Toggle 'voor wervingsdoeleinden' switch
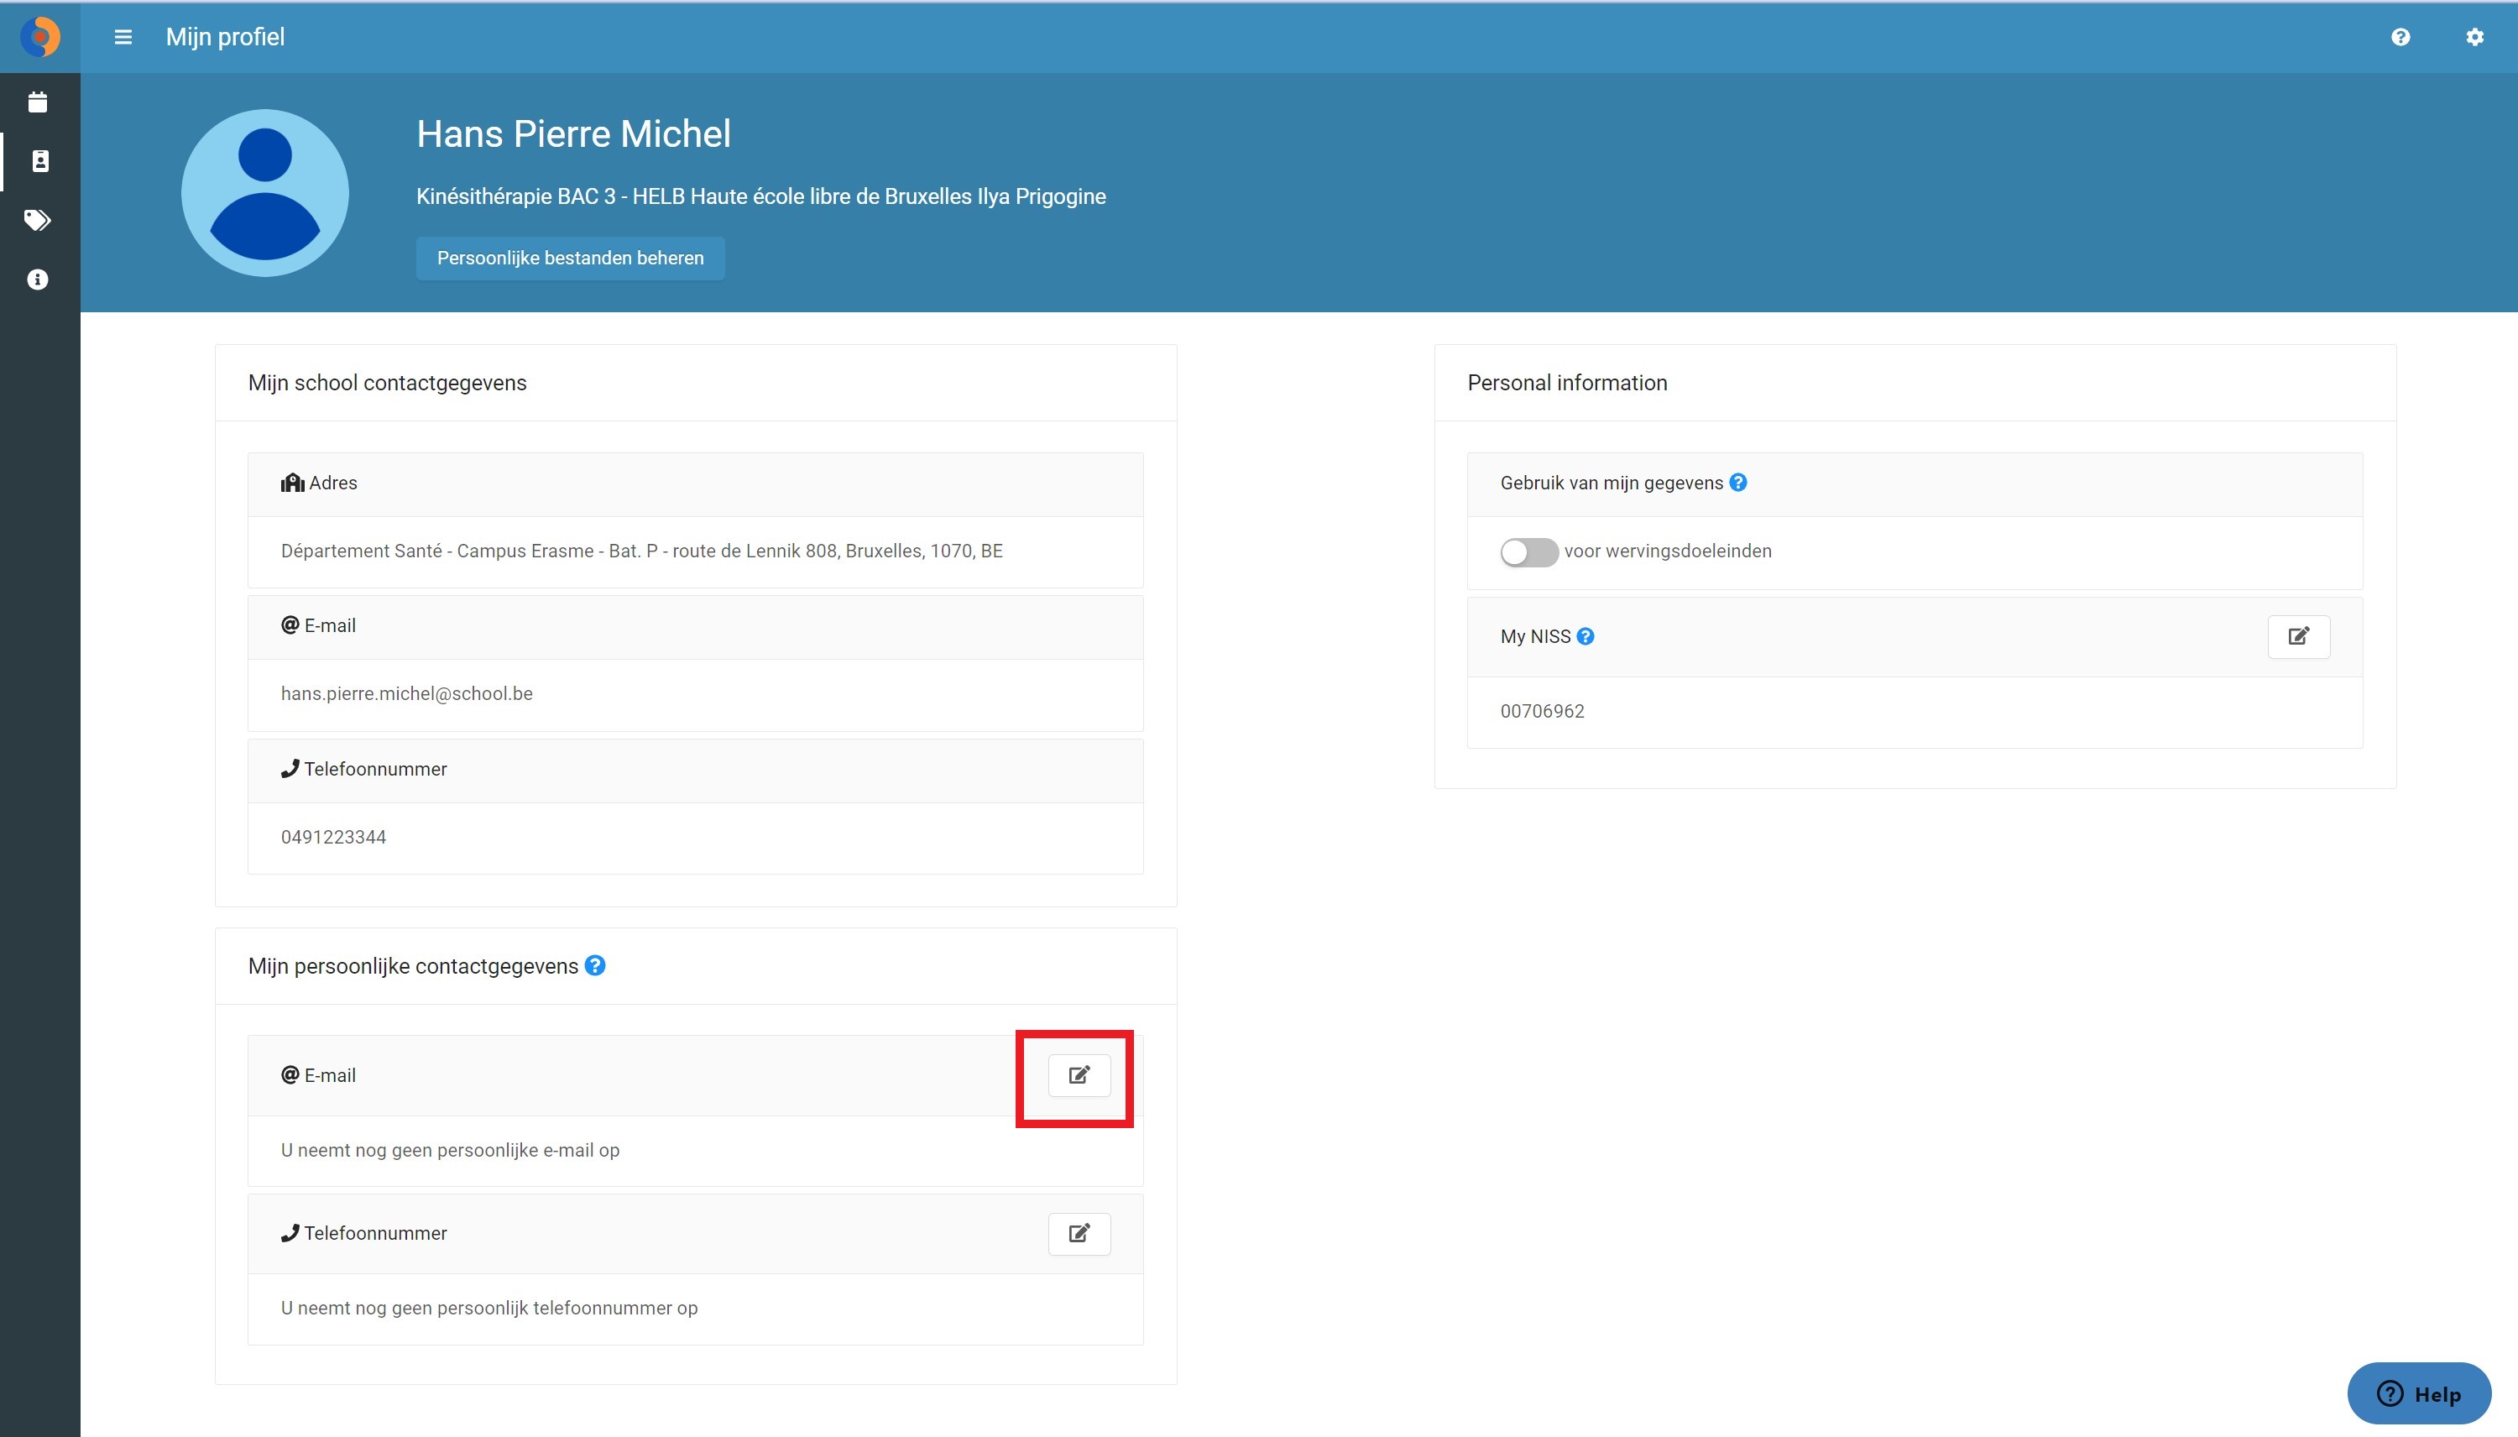 1528,551
